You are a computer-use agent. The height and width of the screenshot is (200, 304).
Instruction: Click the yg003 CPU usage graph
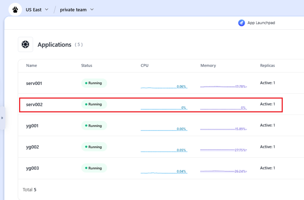pyautogui.click(x=164, y=172)
